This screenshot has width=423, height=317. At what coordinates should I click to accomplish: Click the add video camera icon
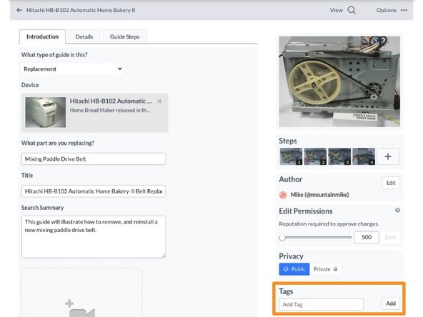click(x=81, y=309)
